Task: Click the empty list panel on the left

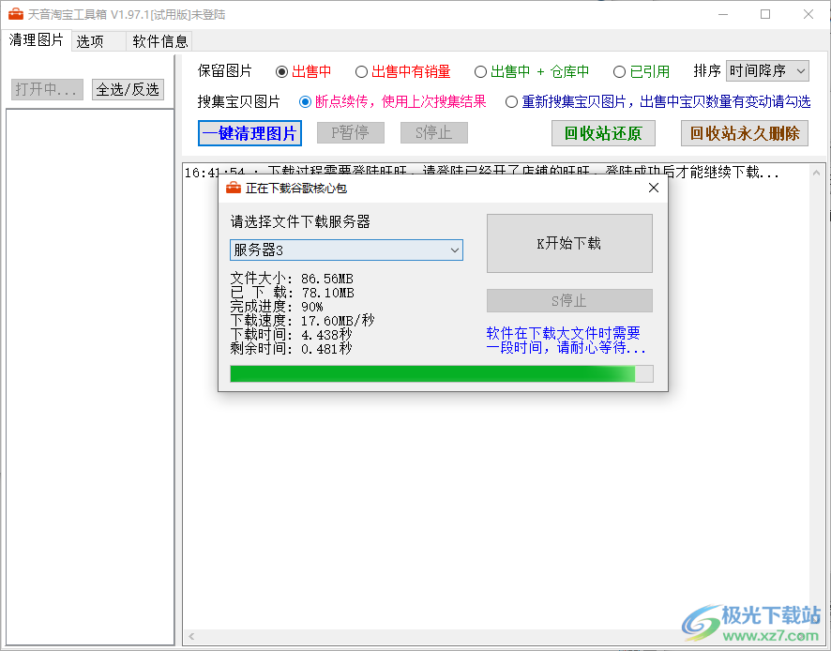Action: tap(90, 377)
